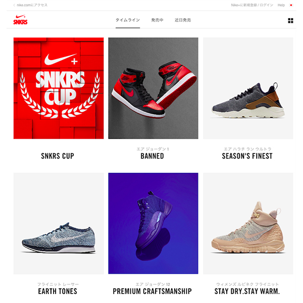Click back arrow beside nike.com link
This screenshot has width=303, height=303.
14,5
